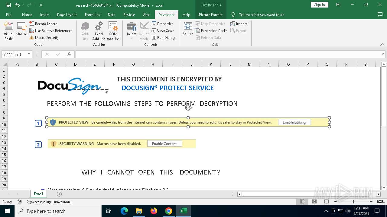Expand the Insert controls dropdown
This screenshot has height=217, width=387.
132,31
